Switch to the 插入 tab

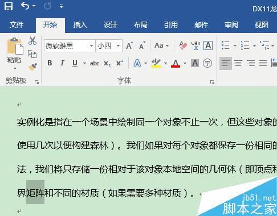pos(80,25)
